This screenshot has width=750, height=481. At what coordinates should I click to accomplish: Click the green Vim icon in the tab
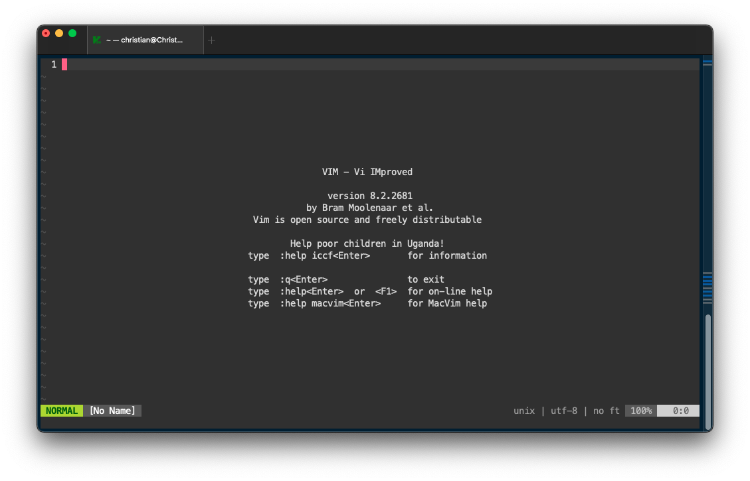pyautogui.click(x=97, y=40)
